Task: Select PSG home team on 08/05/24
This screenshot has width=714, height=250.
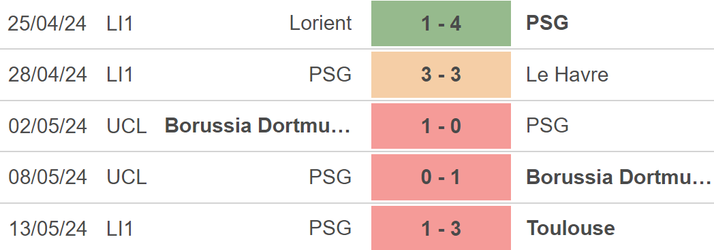Action: point(330,177)
